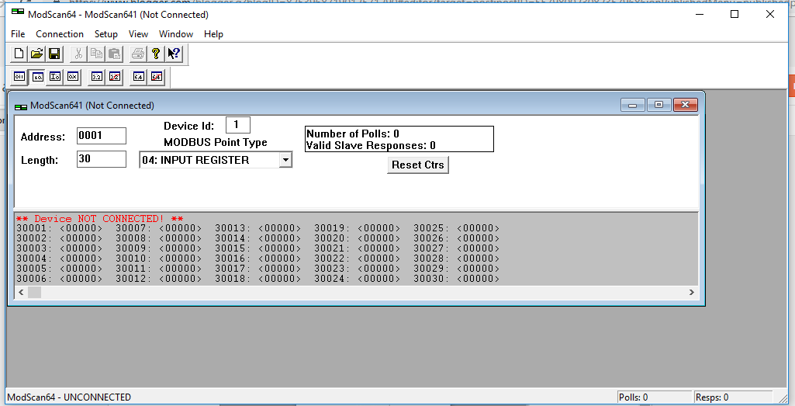Click register 30007 value
Viewport: 795px width, 406px height.
pyautogui.click(x=181, y=228)
